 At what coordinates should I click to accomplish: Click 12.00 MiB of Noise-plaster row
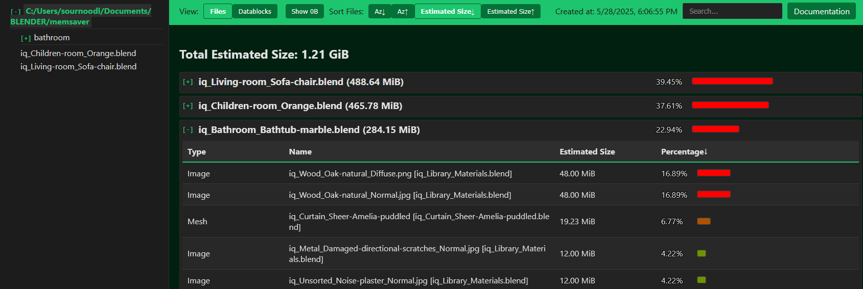coord(577,281)
